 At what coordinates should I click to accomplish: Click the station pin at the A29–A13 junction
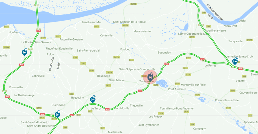(x=57, y=114)
